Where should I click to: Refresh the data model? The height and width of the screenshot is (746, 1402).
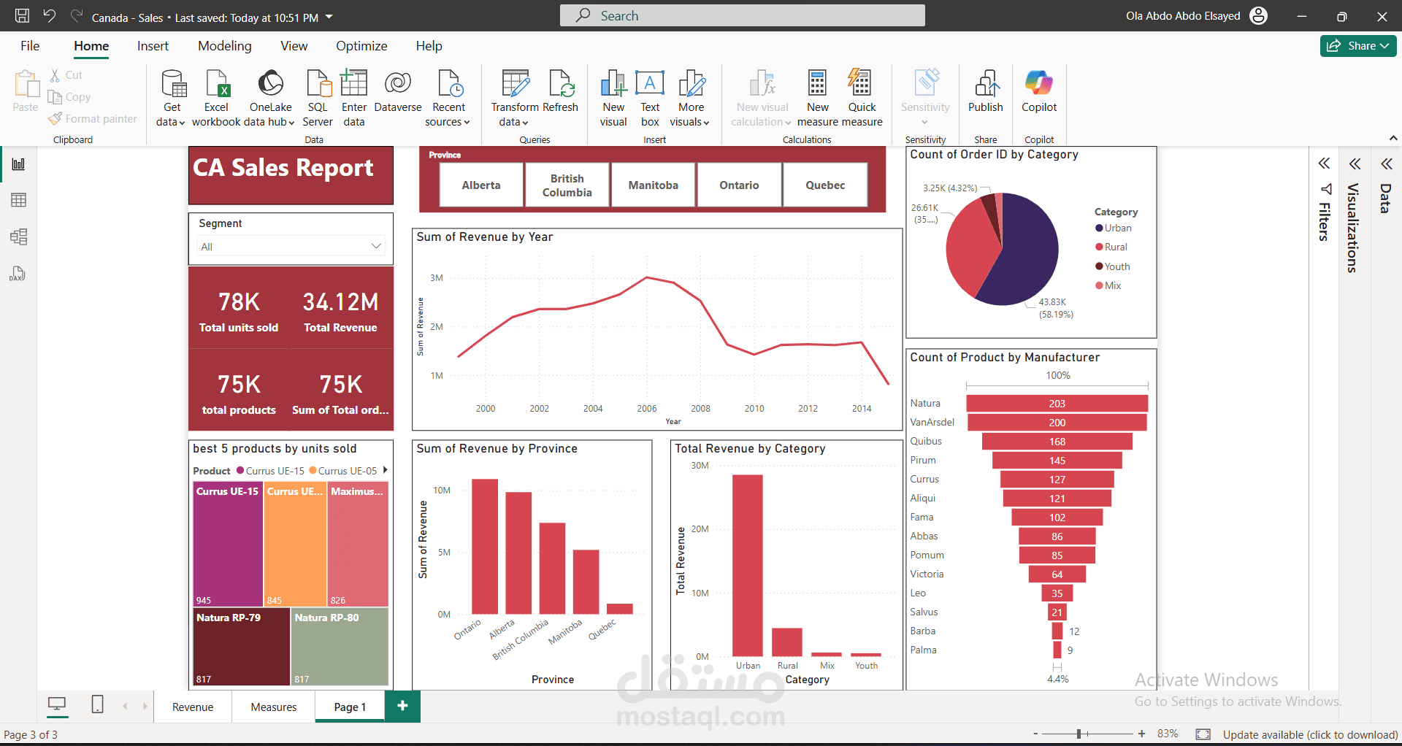[x=561, y=91]
